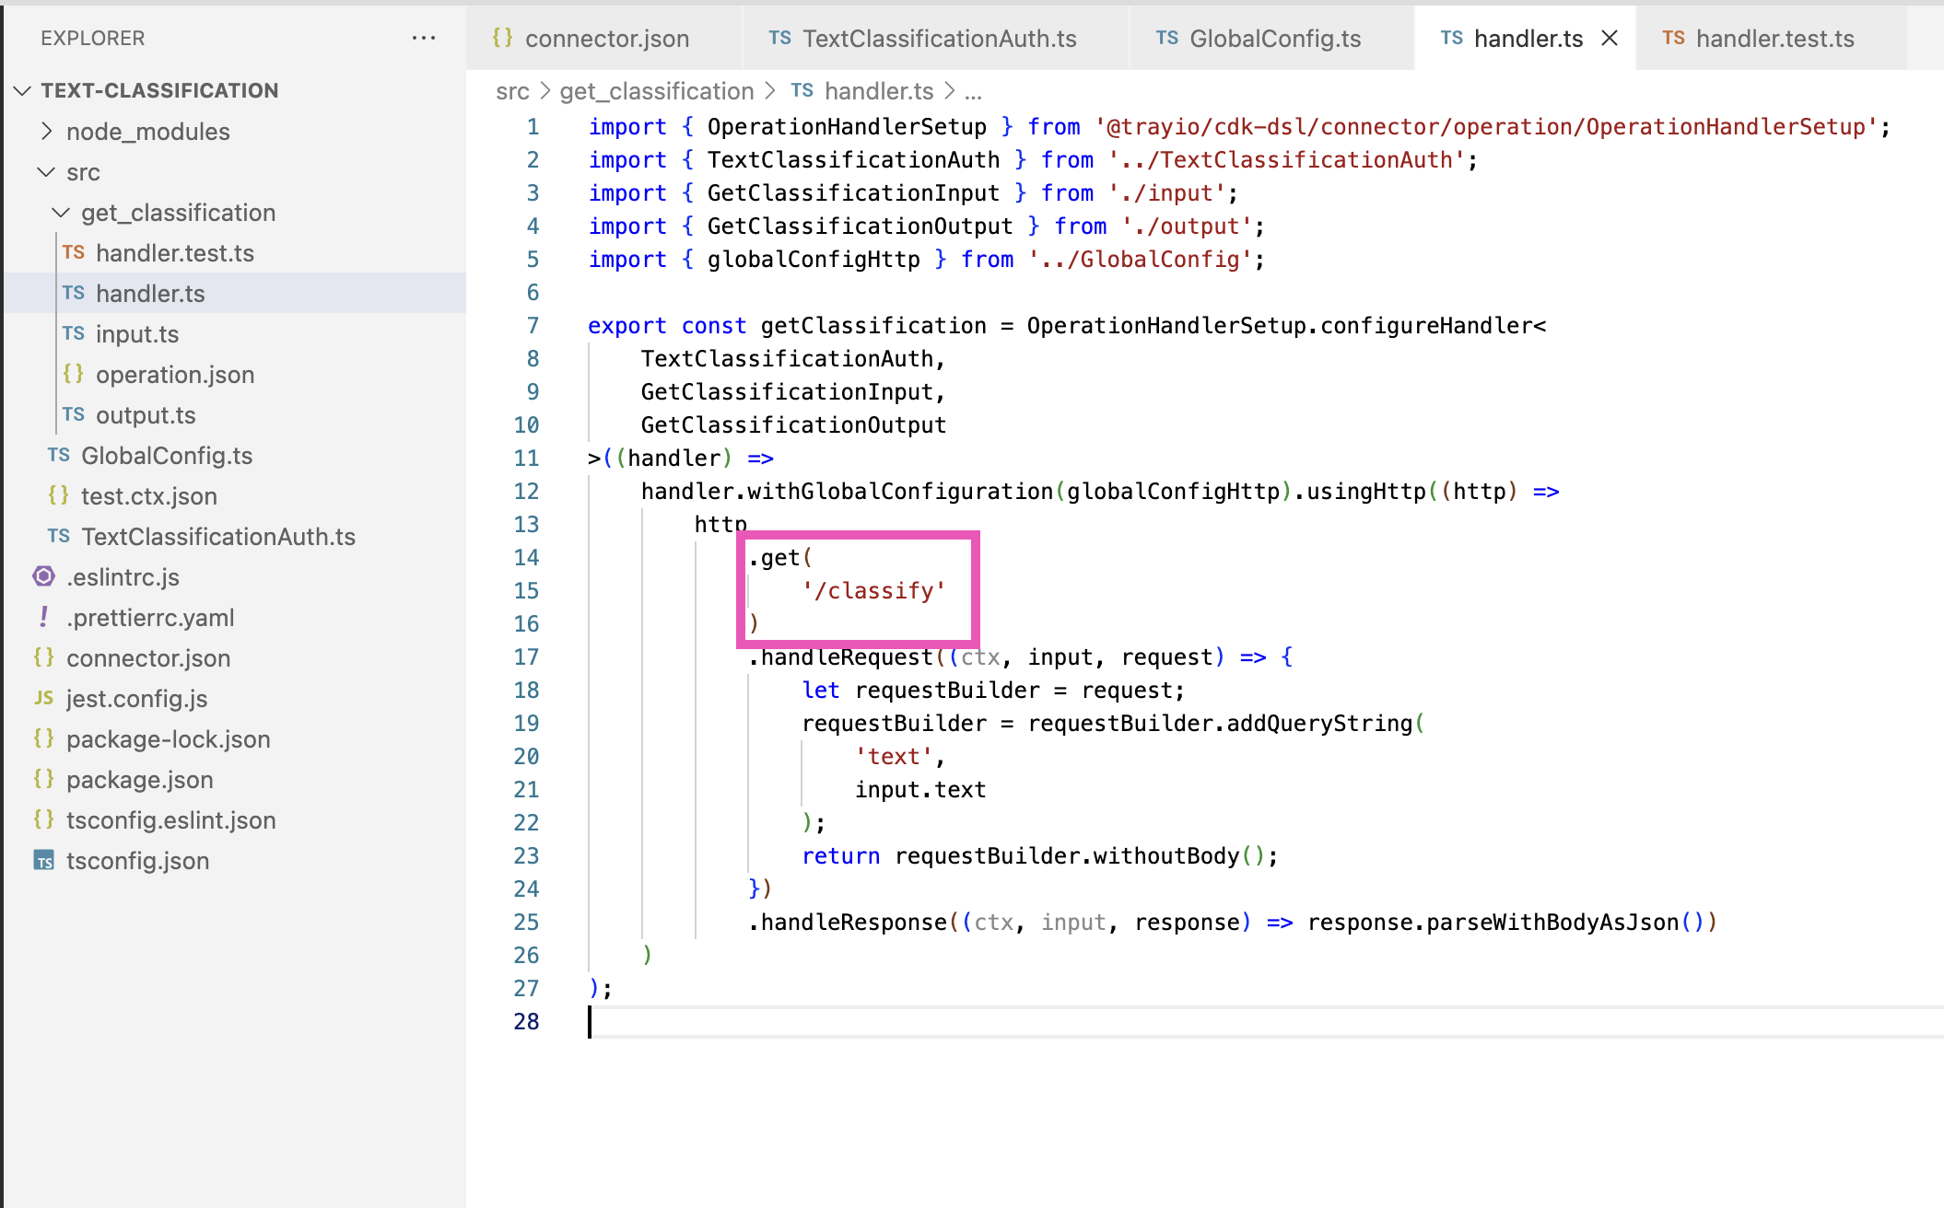Click the get_classification breadcrumb segment
This screenshot has height=1208, width=1944.
pyautogui.click(x=656, y=91)
